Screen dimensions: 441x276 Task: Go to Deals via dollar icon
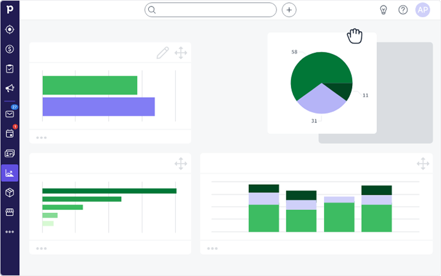9,49
